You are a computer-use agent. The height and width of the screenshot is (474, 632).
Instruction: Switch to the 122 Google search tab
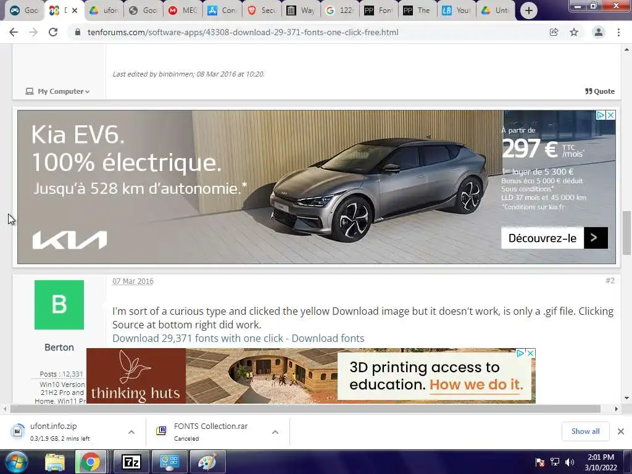coord(340,10)
